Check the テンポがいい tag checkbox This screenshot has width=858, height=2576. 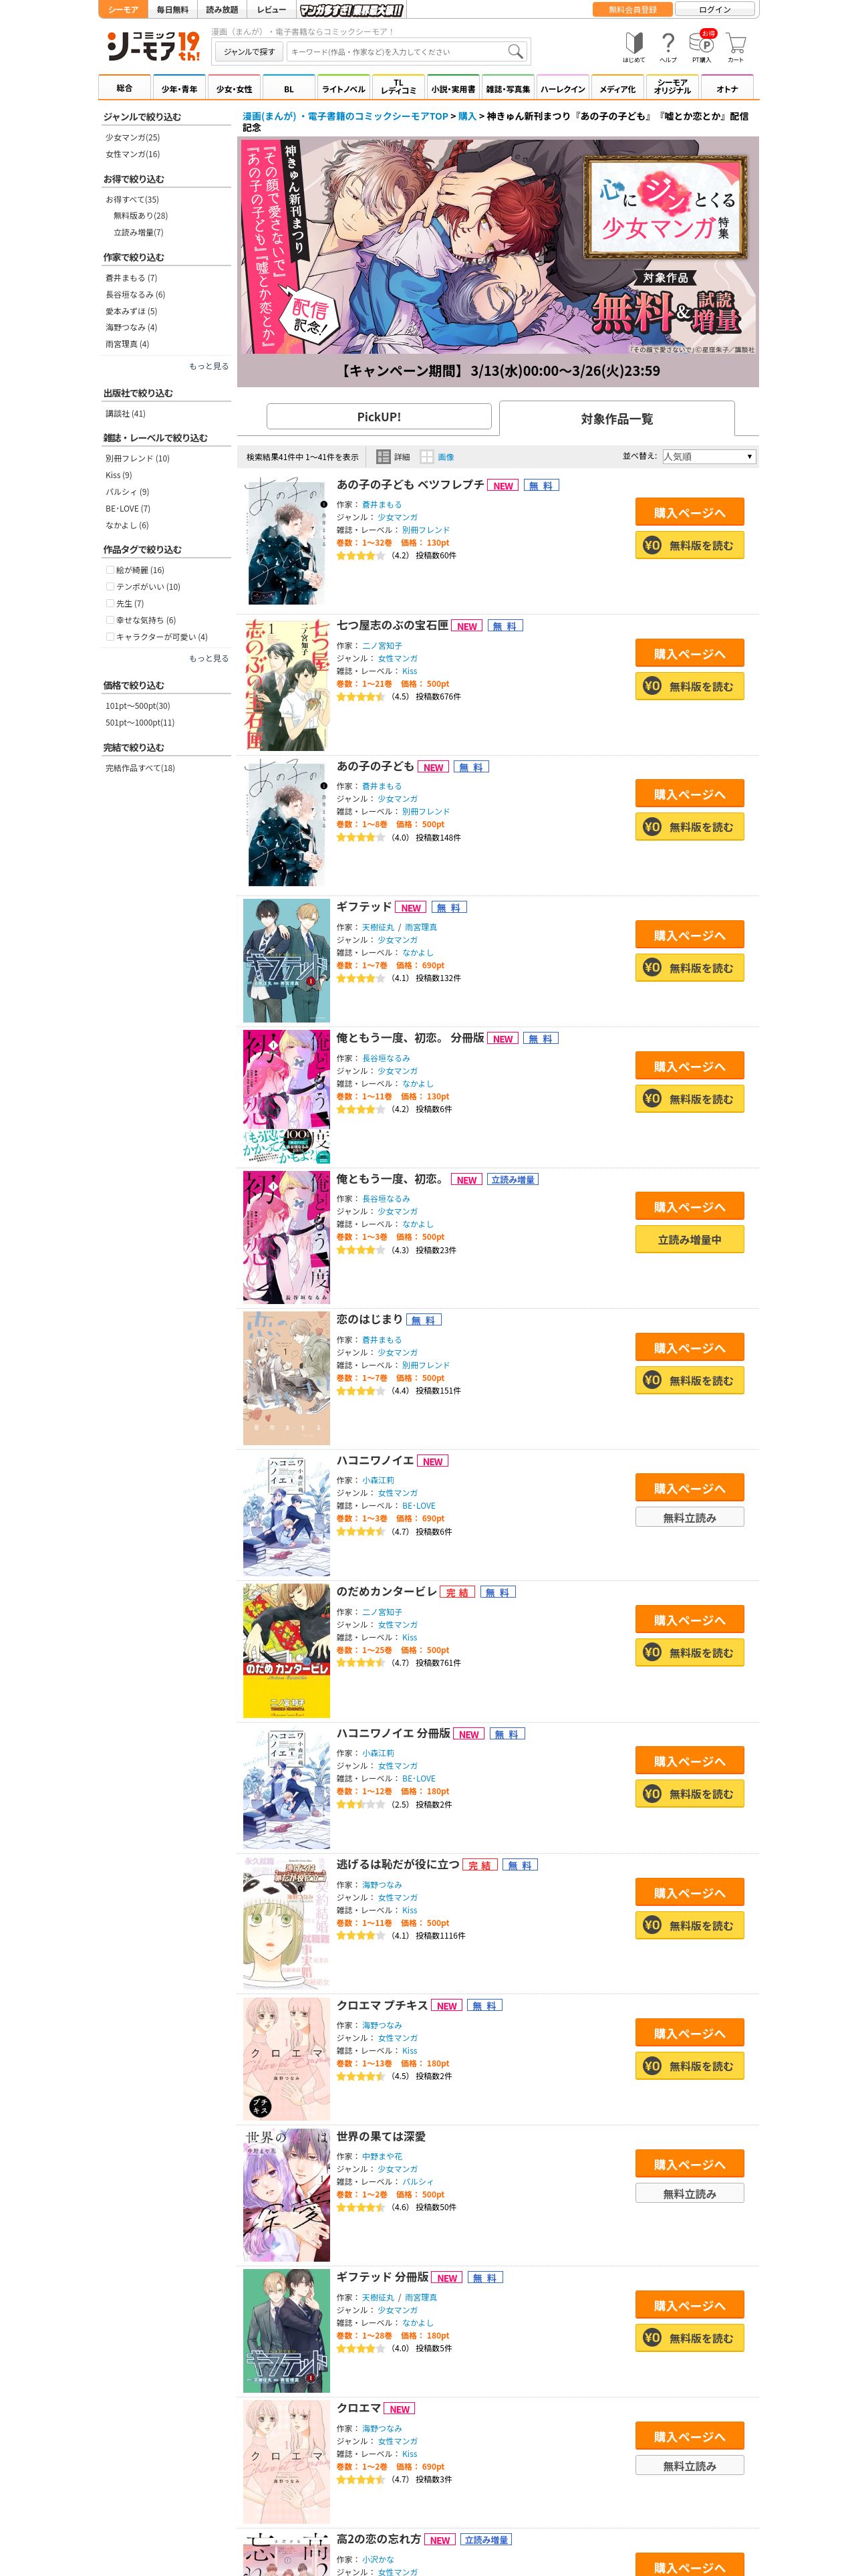(x=110, y=587)
